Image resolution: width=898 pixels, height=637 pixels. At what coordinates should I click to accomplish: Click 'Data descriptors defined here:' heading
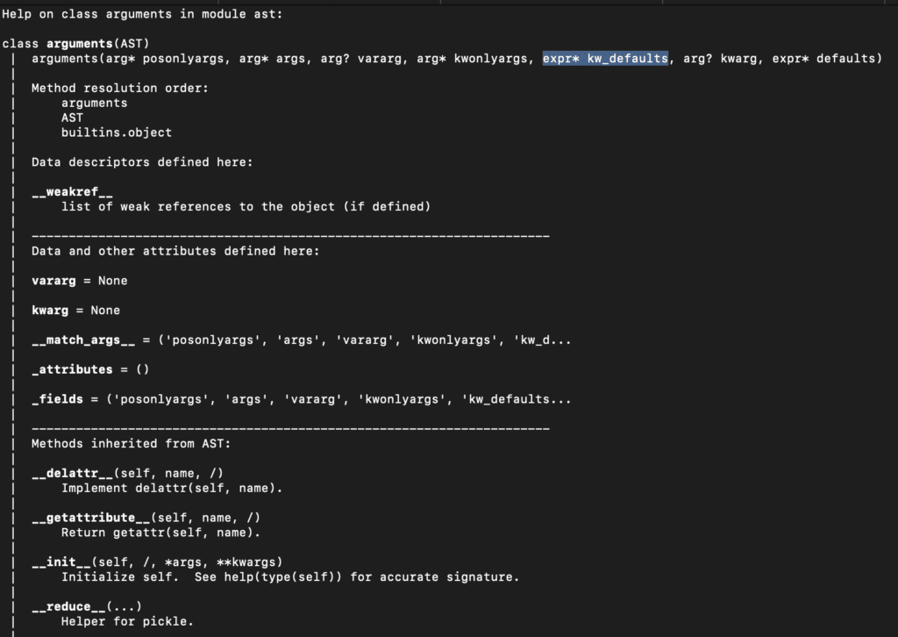tap(142, 162)
